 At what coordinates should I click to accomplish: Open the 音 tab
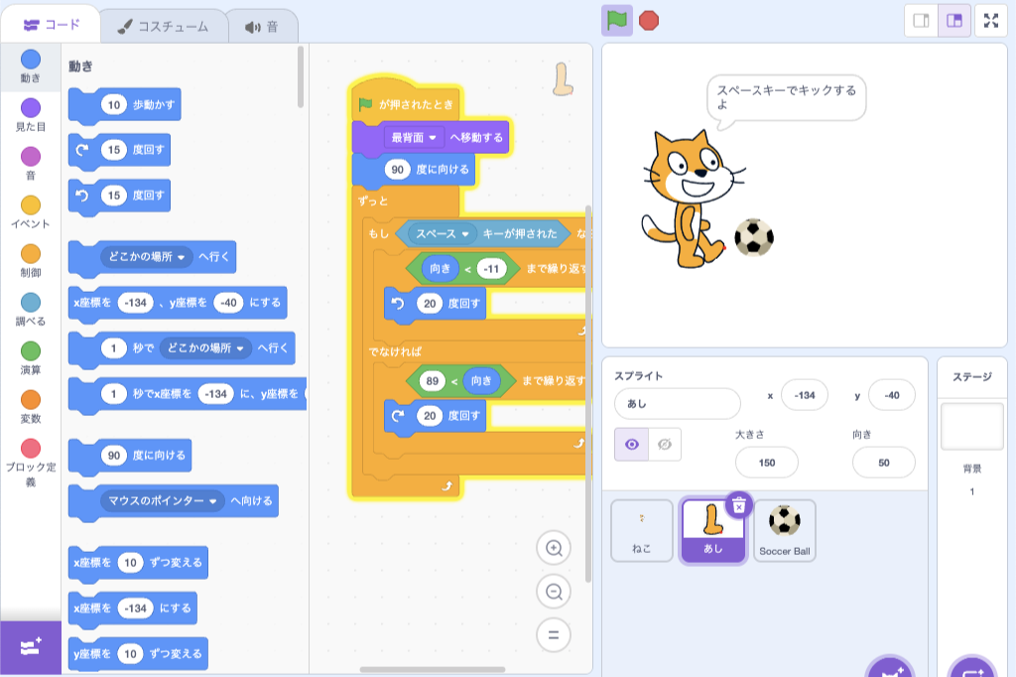(x=262, y=27)
